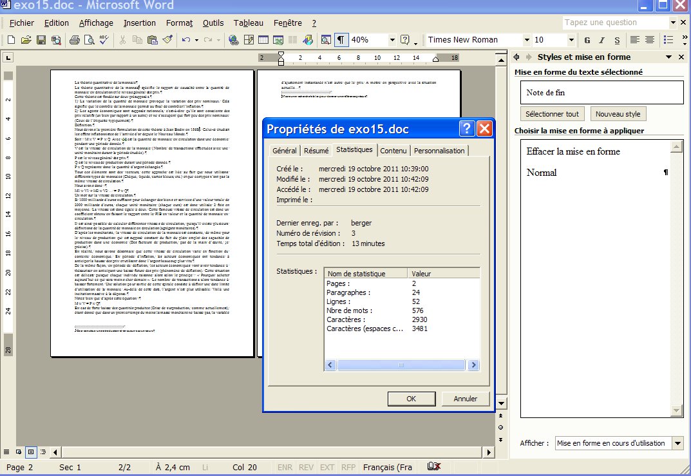The image size is (691, 476).
Task: Create a new blank document
Action: click(12, 40)
